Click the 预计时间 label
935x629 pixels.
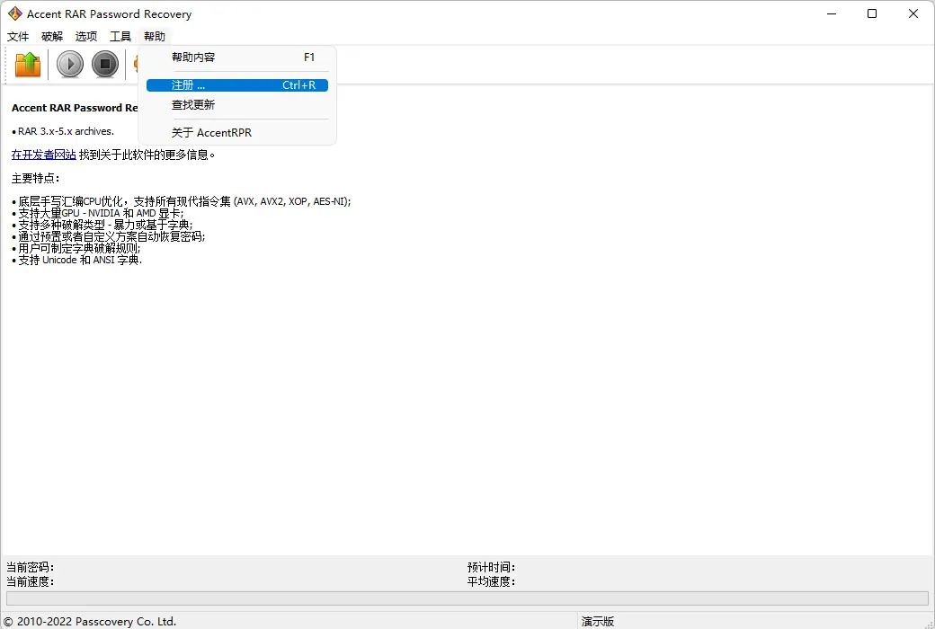pos(491,567)
